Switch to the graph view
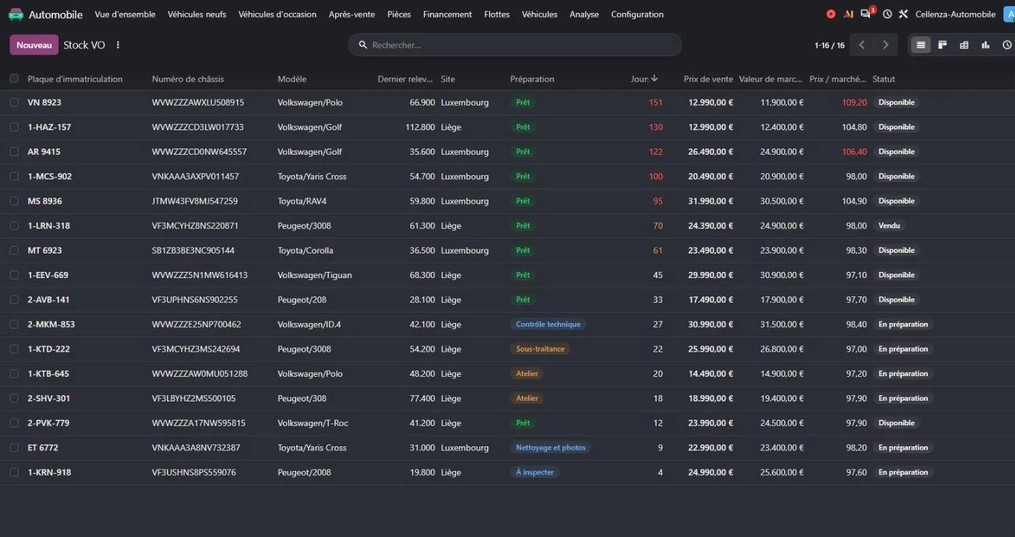 985,45
